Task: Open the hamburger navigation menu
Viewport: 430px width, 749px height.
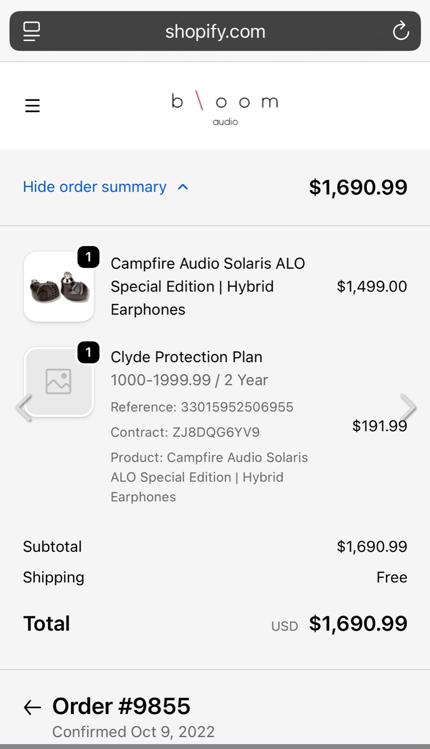Action: (x=32, y=105)
